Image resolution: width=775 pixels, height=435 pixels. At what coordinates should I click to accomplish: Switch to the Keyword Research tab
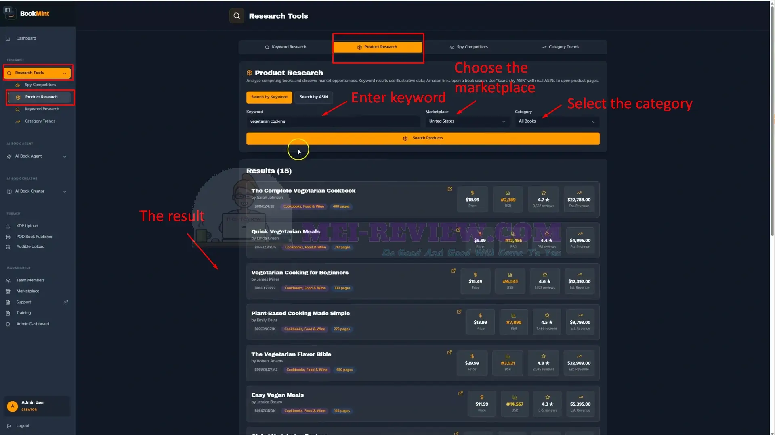pyautogui.click(x=286, y=47)
